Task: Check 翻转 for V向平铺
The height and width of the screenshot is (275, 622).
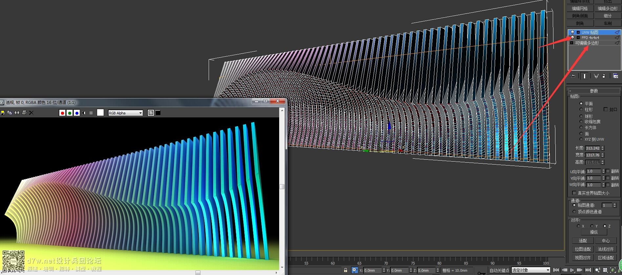Action: 608,178
